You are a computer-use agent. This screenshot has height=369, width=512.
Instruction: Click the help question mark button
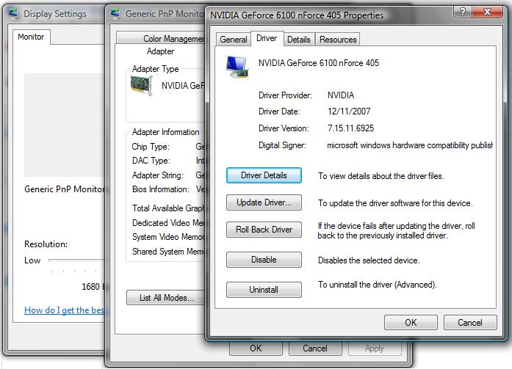point(462,12)
